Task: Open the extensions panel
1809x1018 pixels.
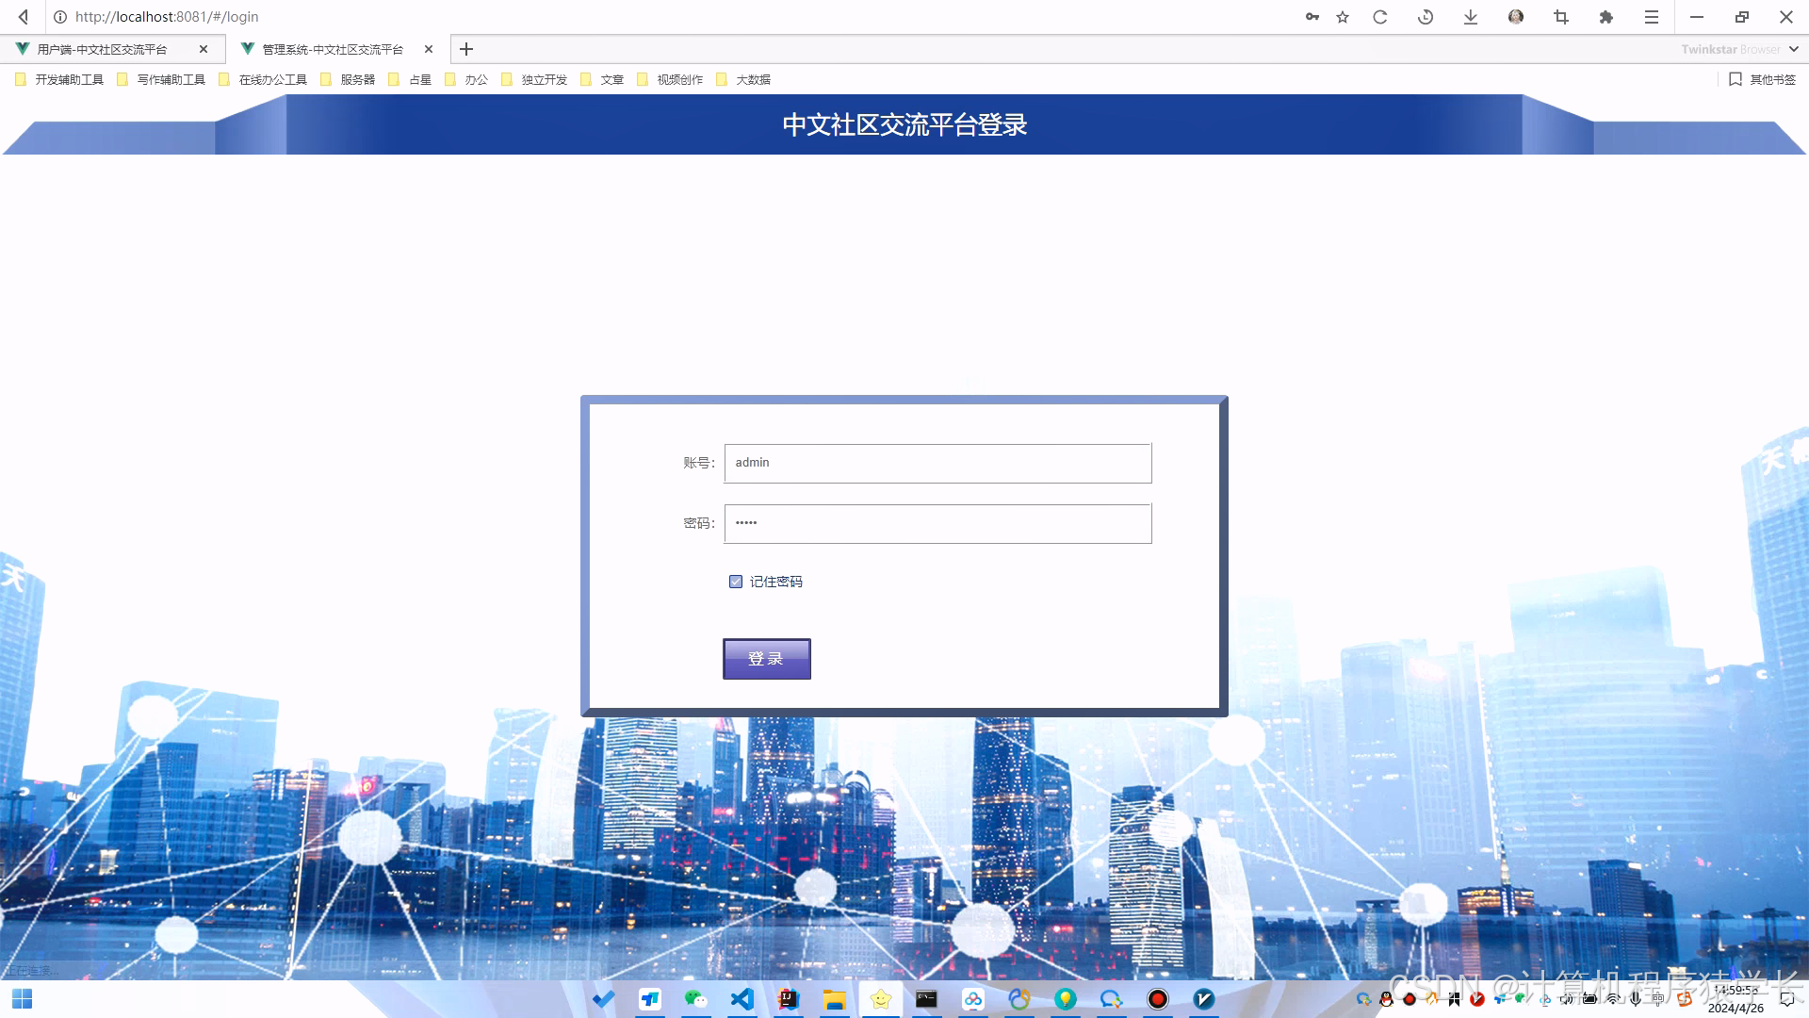Action: click(x=1606, y=16)
